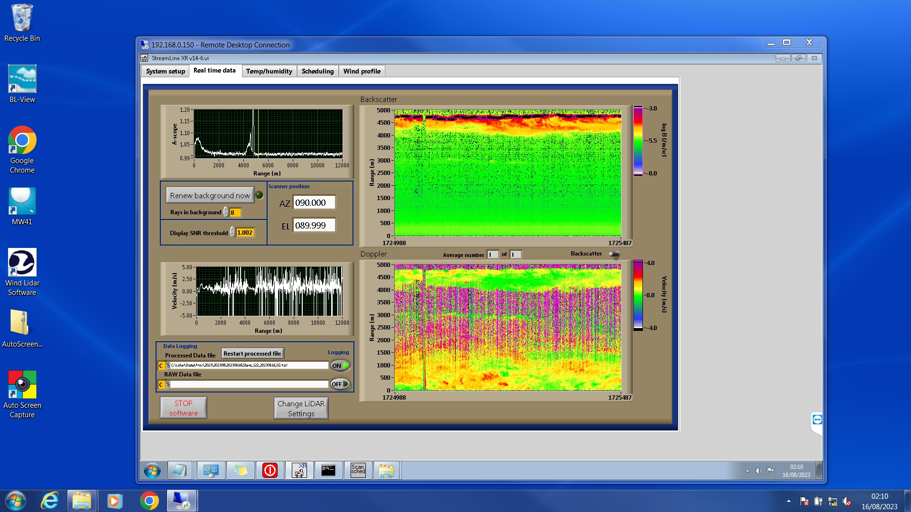Viewport: 911px width, 512px height.
Task: Click the StreamLine XR taskbar icon
Action: pos(299,470)
